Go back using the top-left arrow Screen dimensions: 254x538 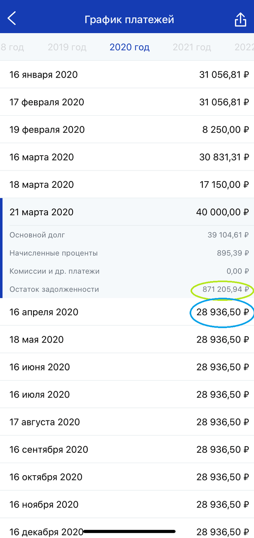tap(12, 19)
